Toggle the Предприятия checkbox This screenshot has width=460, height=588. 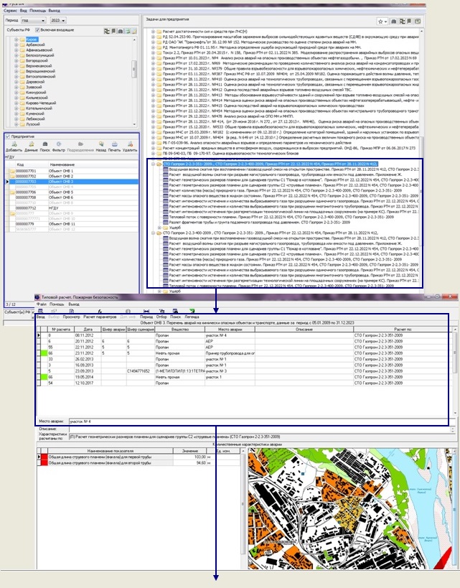click(x=7, y=136)
